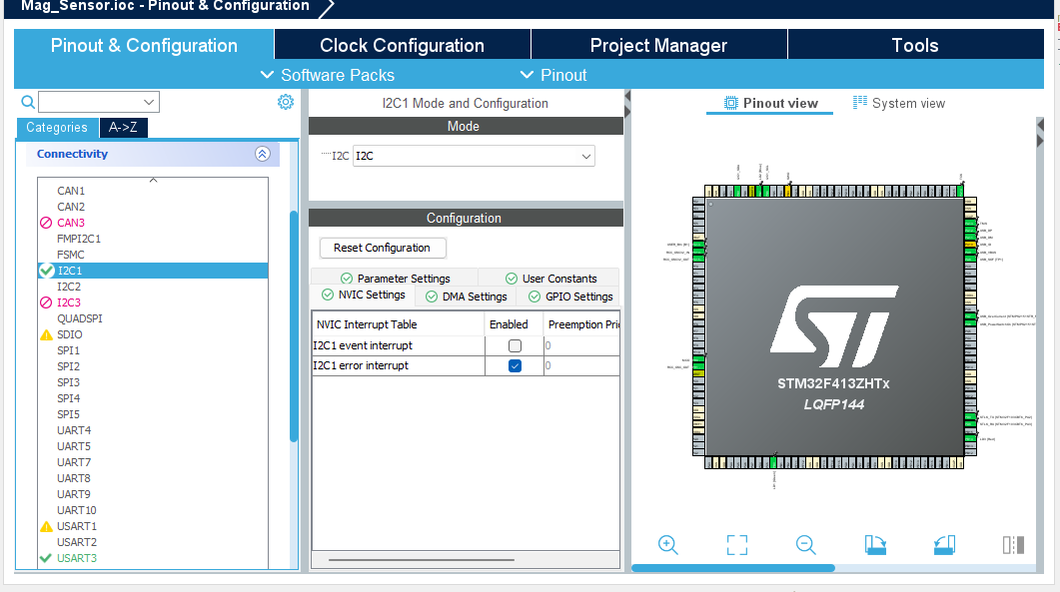The width and height of the screenshot is (1060, 592).
Task: Open the DMA Settings tab
Action: pyautogui.click(x=466, y=296)
